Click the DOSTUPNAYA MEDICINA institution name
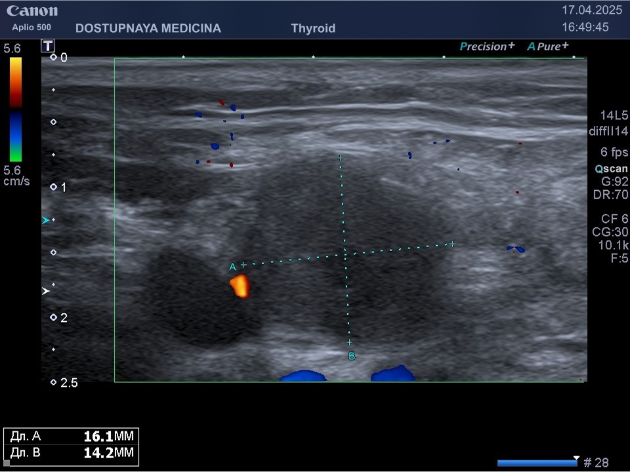The image size is (630, 472). [x=148, y=28]
